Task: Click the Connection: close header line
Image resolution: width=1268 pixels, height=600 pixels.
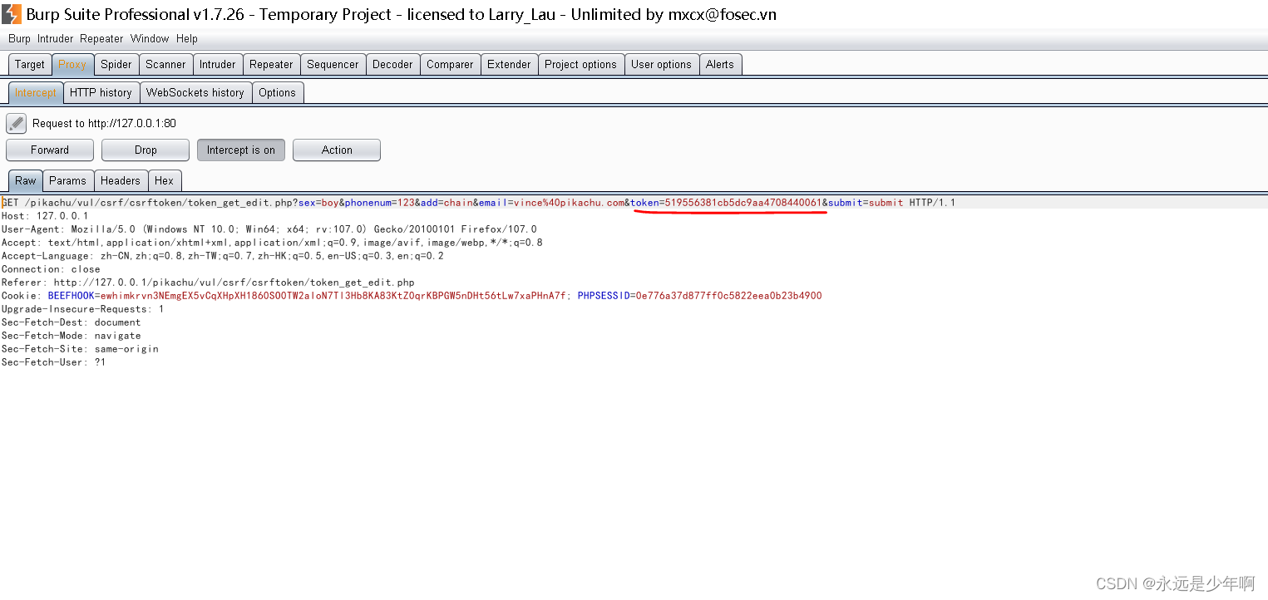Action: pyautogui.click(x=51, y=269)
